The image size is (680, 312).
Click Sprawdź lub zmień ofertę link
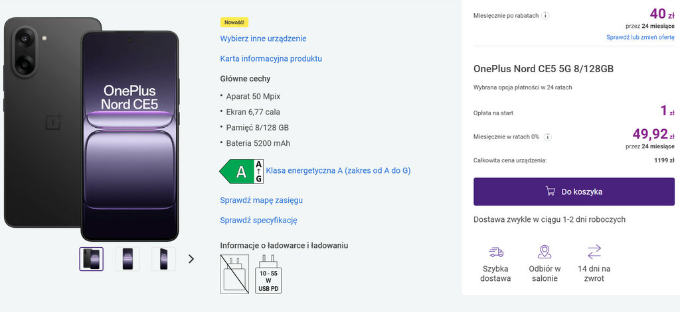[x=640, y=38]
